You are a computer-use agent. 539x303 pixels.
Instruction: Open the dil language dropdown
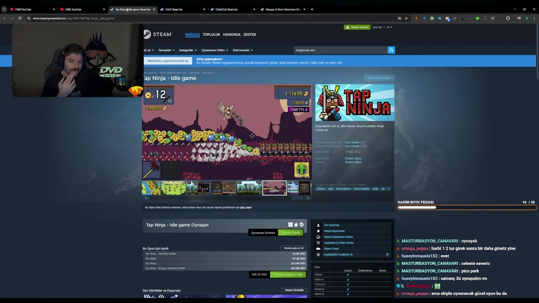(x=390, y=27)
